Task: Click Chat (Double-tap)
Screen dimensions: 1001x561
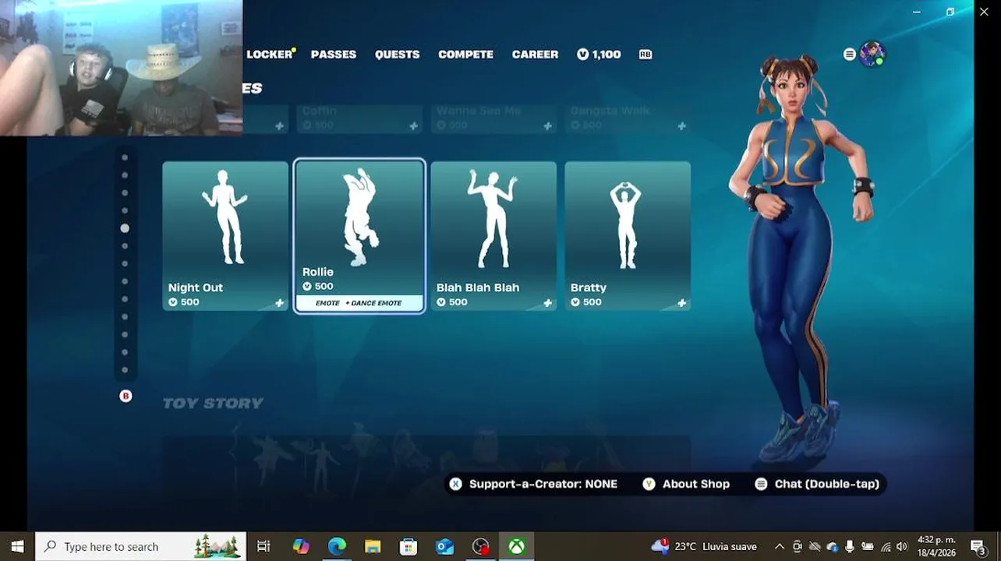Action: 827,484
